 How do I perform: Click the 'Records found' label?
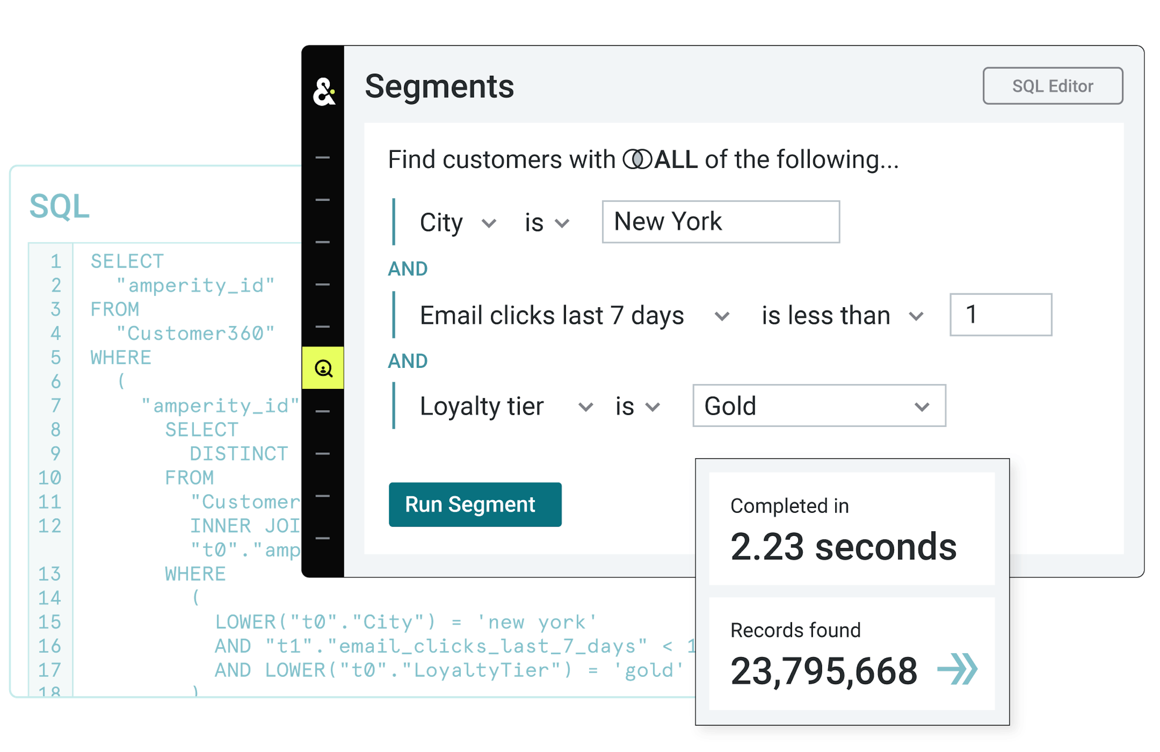[795, 631]
